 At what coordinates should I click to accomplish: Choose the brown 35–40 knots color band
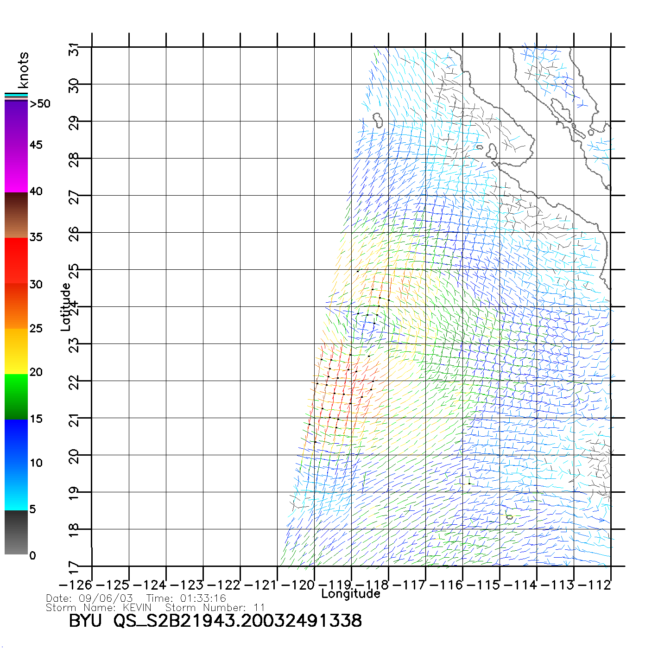click(16, 215)
